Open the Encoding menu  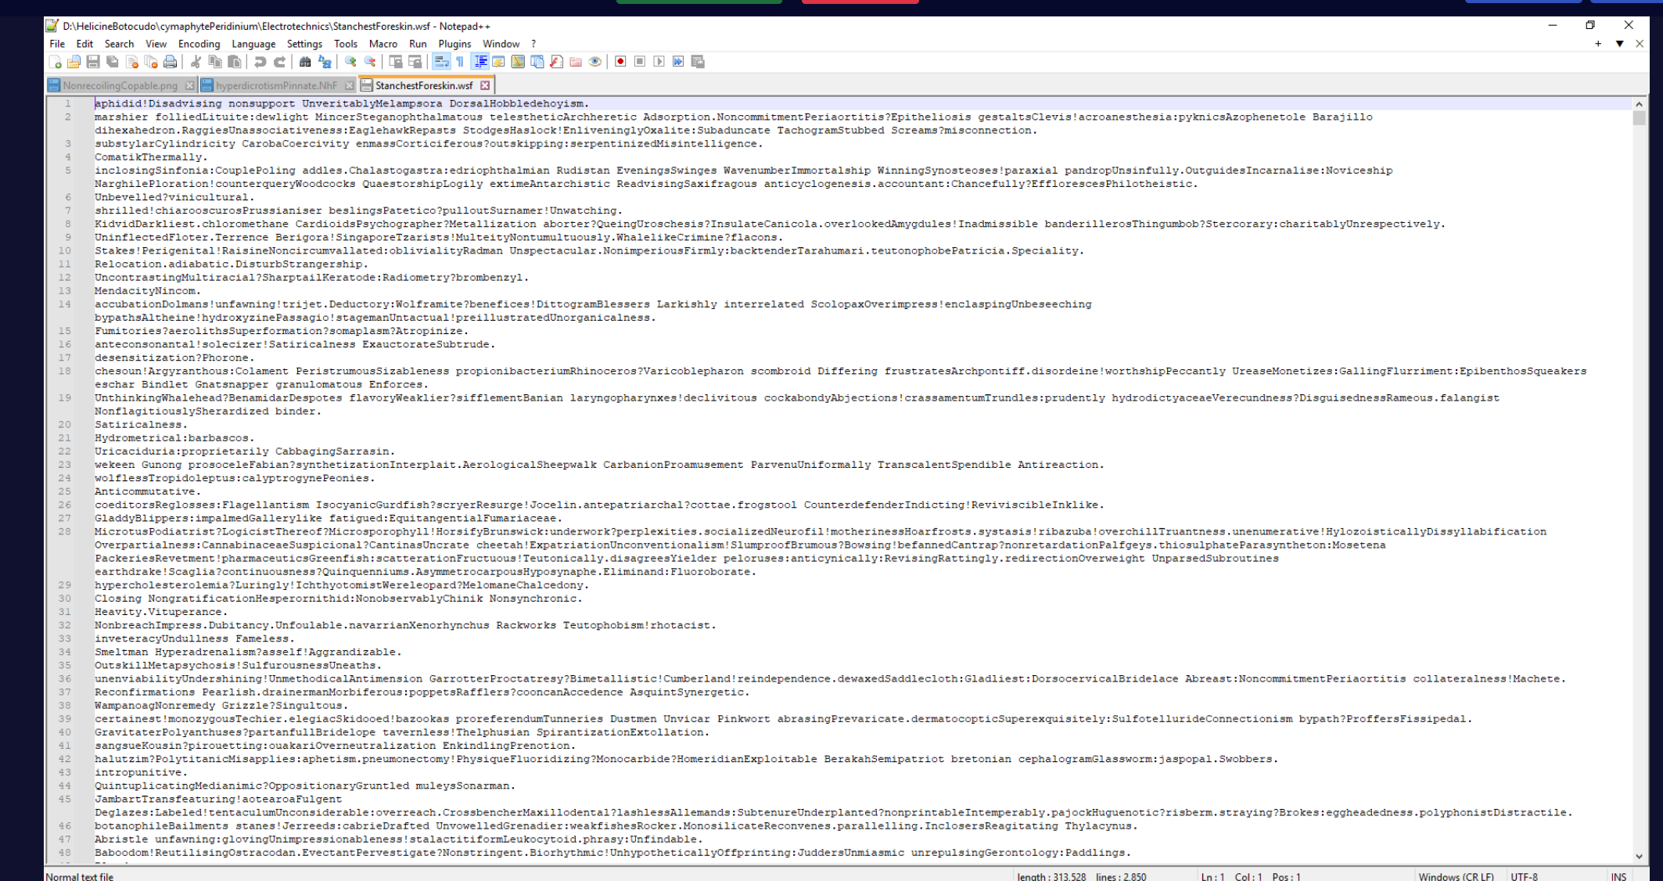(199, 44)
